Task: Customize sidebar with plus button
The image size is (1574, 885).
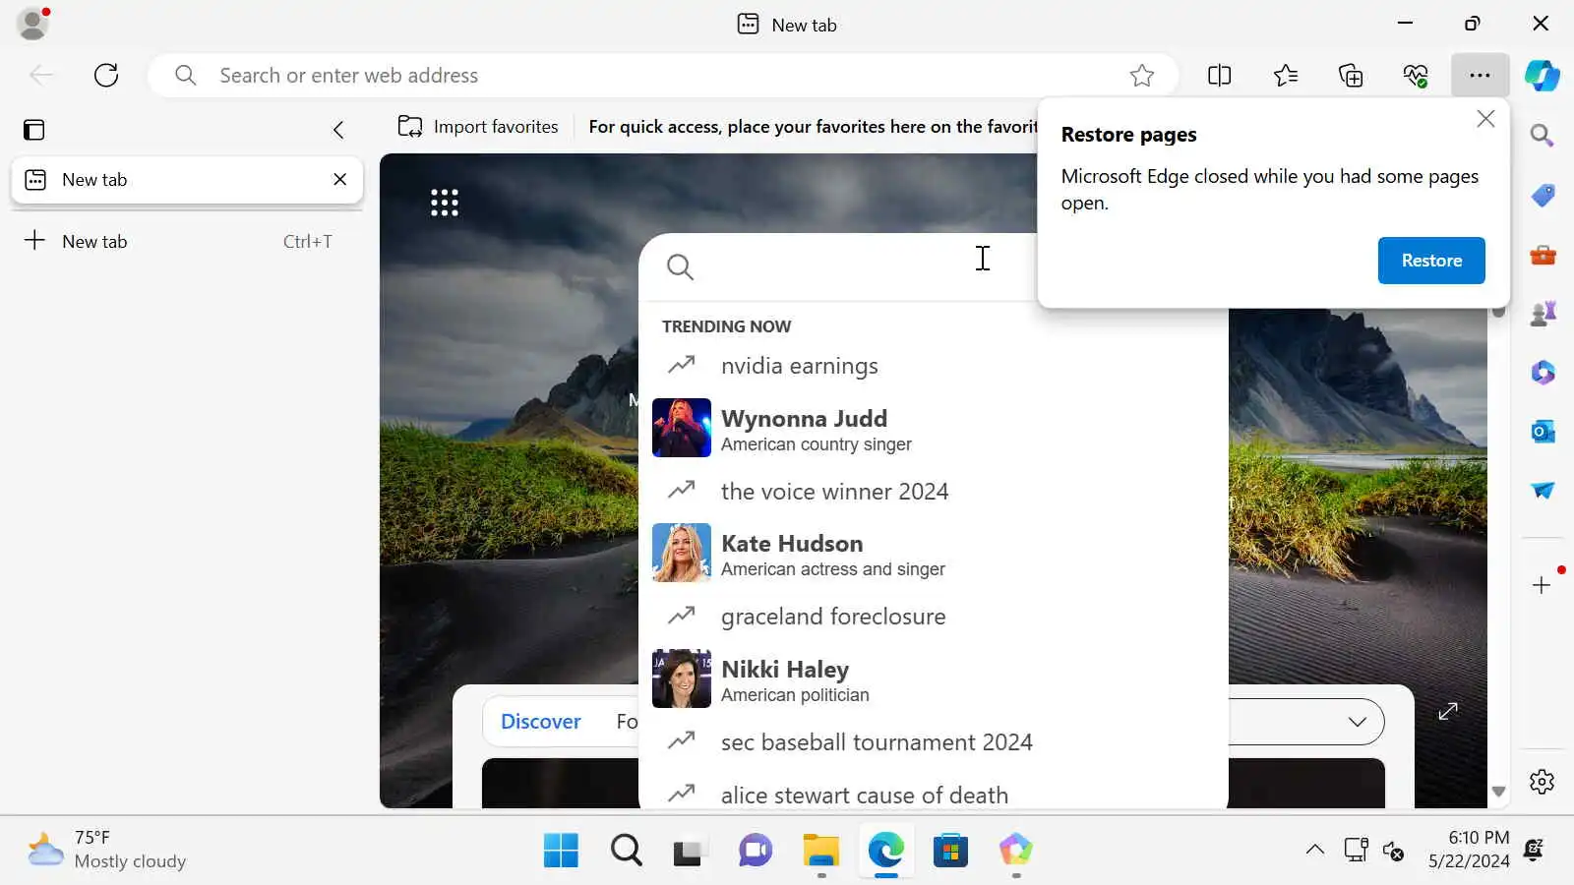Action: (1542, 585)
